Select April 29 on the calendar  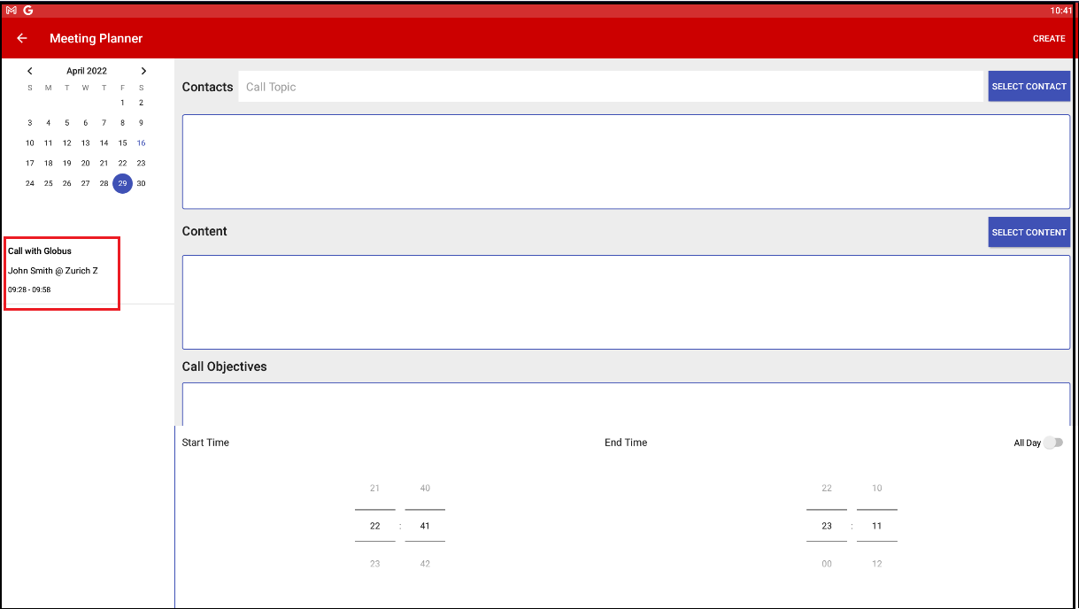tap(122, 183)
